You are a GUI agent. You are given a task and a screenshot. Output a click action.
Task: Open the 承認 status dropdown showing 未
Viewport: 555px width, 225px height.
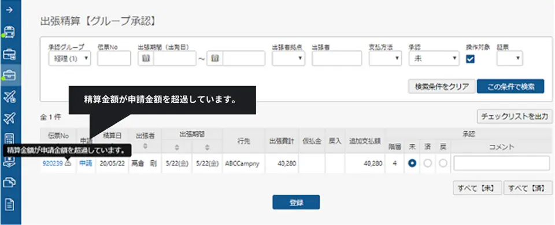(434, 59)
